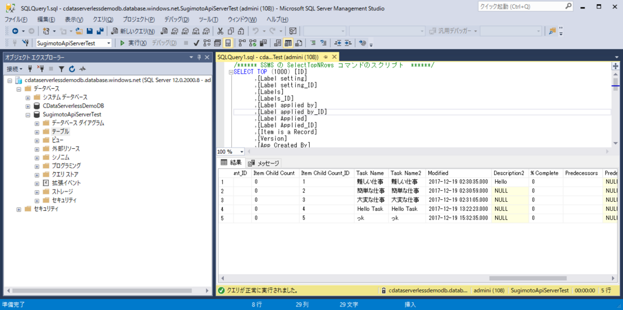Open the SugimotoApiServerTest database dropdown
This screenshot has height=310, width=623.
pos(109,43)
